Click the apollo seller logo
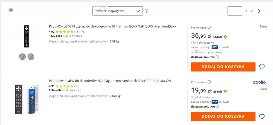This screenshot has height=125, width=273. pos(260,82)
